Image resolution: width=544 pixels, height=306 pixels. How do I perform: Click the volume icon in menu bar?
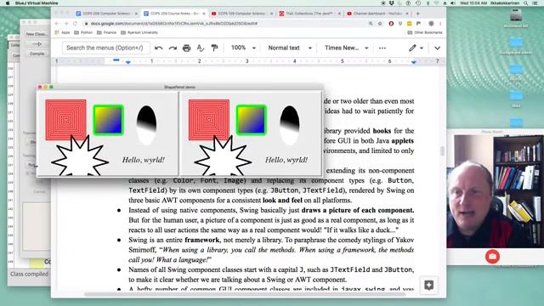[x=453, y=3]
